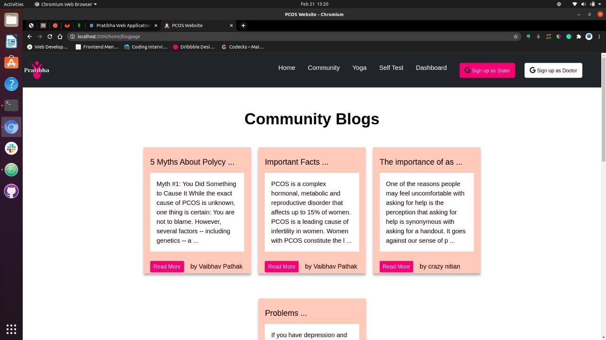Open Activities in the top bar
Screen dimensions: 606x340
pyautogui.click(x=14, y=4)
